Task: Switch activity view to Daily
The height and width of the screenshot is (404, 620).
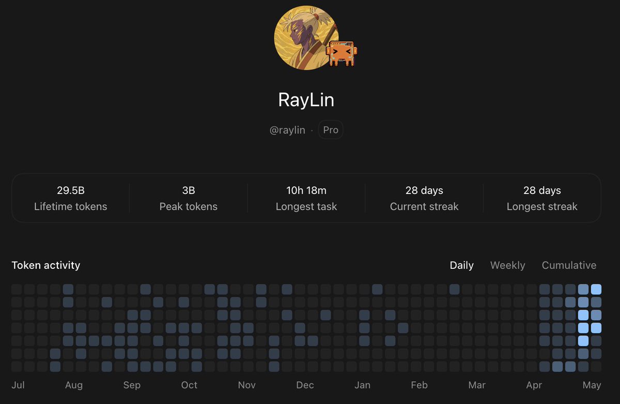Action: tap(461, 265)
